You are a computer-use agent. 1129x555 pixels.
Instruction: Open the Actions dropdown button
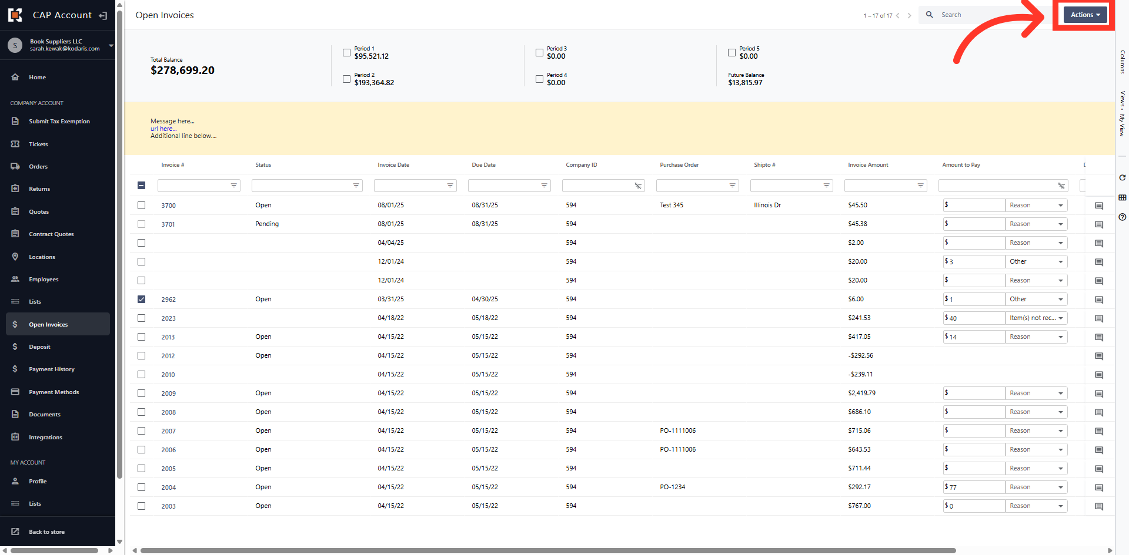(x=1085, y=15)
